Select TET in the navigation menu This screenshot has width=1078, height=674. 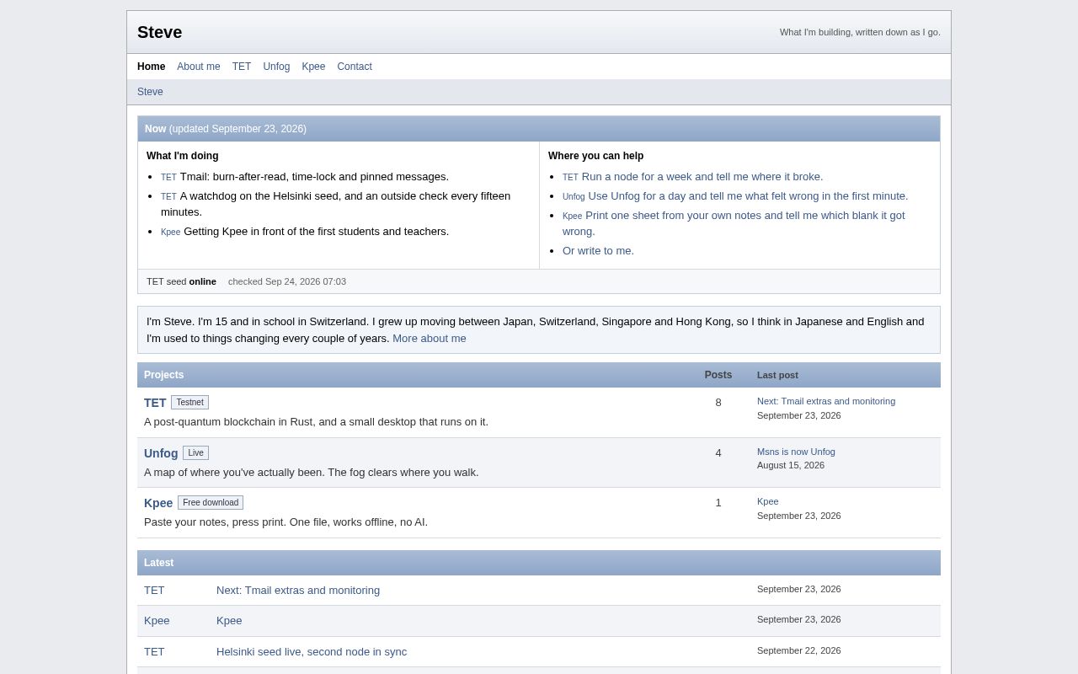[242, 67]
